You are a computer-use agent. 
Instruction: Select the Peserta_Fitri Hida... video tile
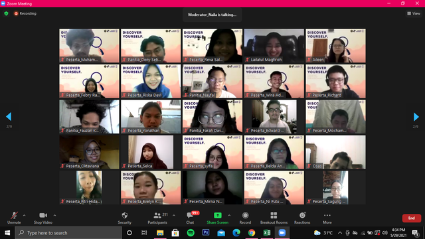(89, 187)
